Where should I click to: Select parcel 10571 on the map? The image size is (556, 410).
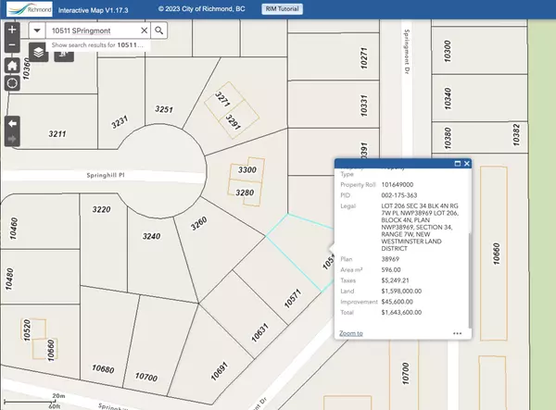click(x=293, y=298)
